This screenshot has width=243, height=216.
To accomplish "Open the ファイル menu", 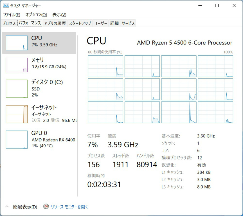I will pos(12,15).
